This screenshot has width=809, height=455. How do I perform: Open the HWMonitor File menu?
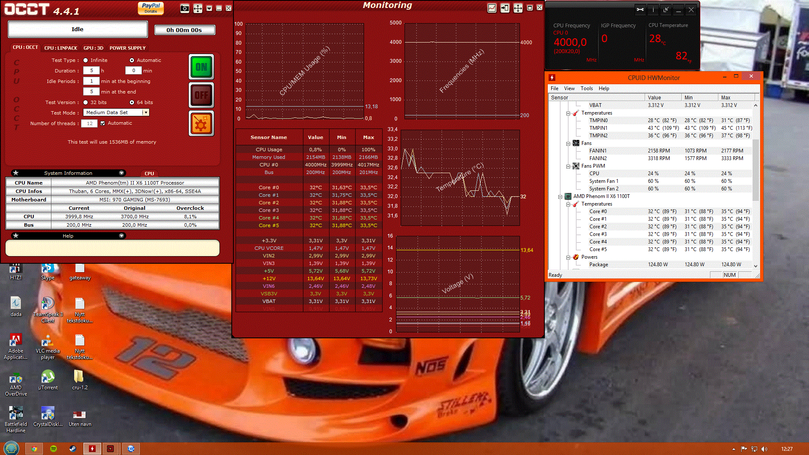[555, 88]
